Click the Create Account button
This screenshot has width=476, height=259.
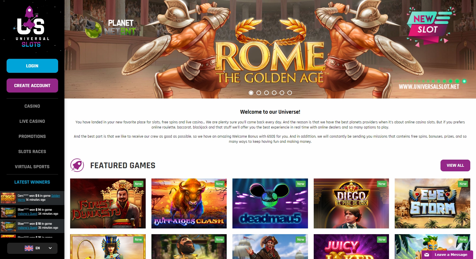[32, 86]
